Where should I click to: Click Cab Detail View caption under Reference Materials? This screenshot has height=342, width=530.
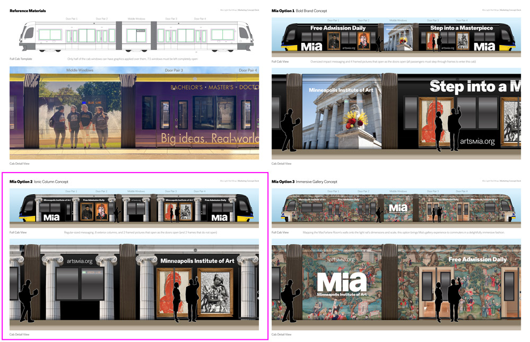pos(20,164)
